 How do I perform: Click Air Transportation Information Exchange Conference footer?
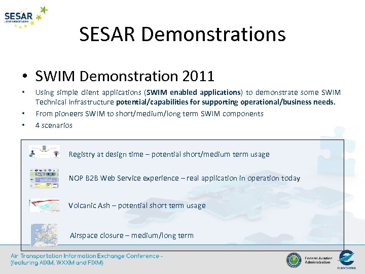[x=86, y=256]
